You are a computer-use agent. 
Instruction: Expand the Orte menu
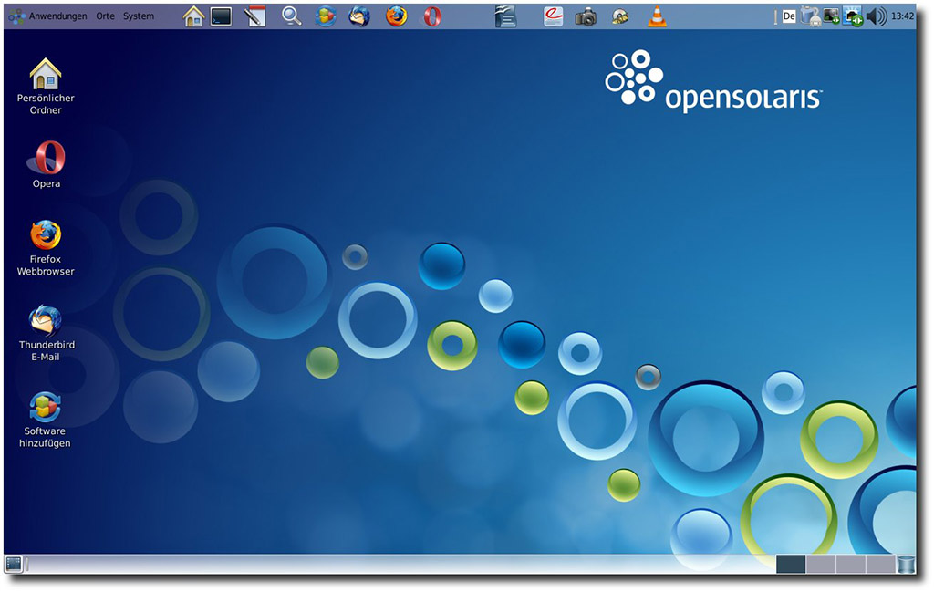pyautogui.click(x=104, y=16)
